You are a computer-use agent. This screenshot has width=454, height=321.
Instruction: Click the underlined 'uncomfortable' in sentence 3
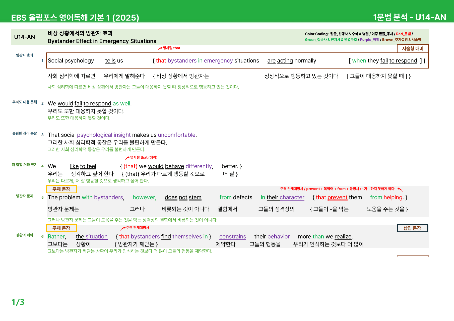tap(177, 135)
